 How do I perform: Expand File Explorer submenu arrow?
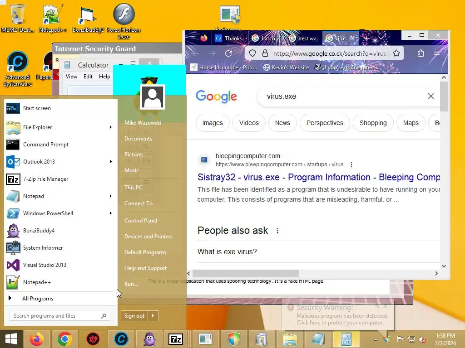click(x=110, y=127)
